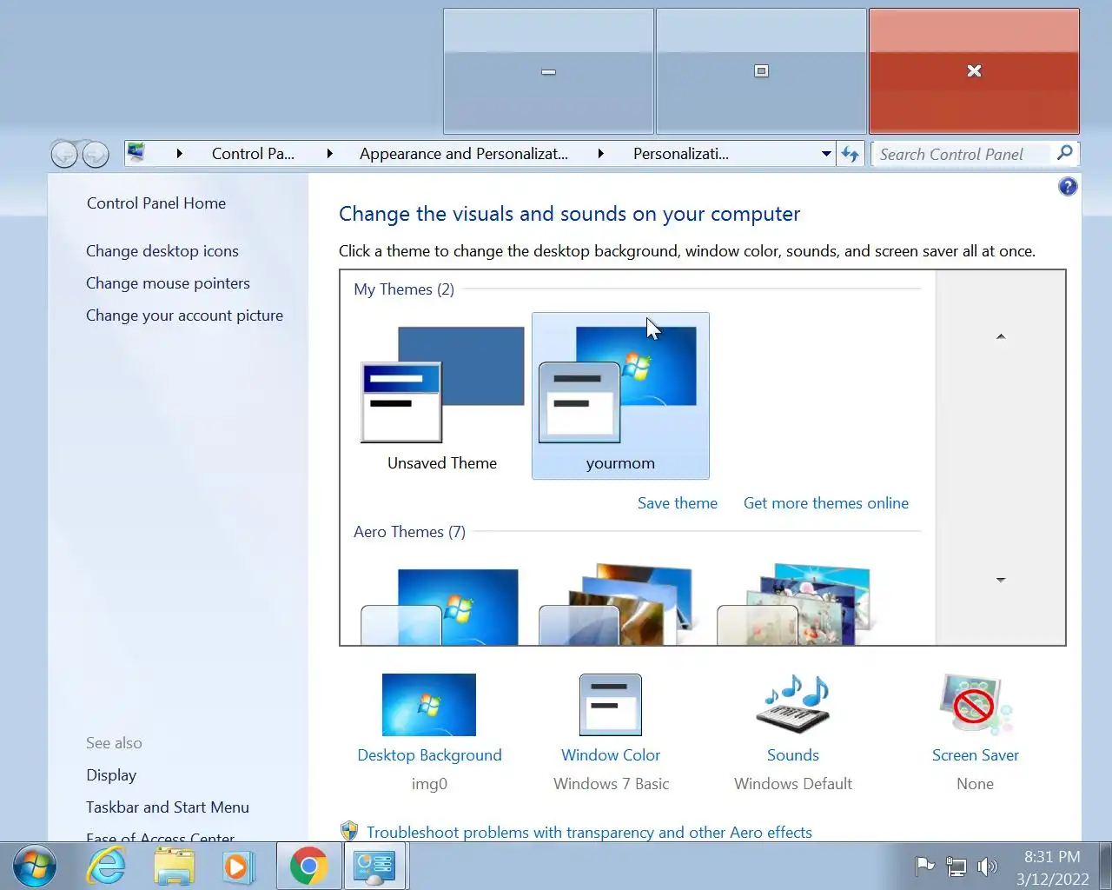
Task: Click the Personalization breadcrumb
Action: pos(681,154)
